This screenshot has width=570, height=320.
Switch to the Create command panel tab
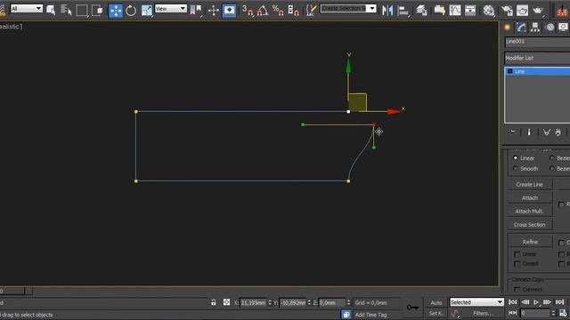(508, 28)
